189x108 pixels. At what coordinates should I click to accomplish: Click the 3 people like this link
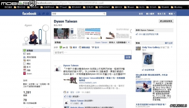[x=73, y=96]
